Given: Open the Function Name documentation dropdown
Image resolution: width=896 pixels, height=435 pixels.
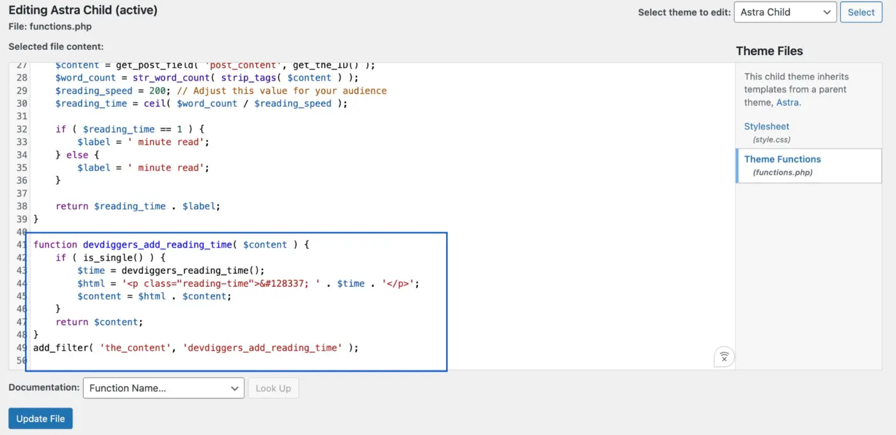Looking at the screenshot, I should (x=164, y=388).
